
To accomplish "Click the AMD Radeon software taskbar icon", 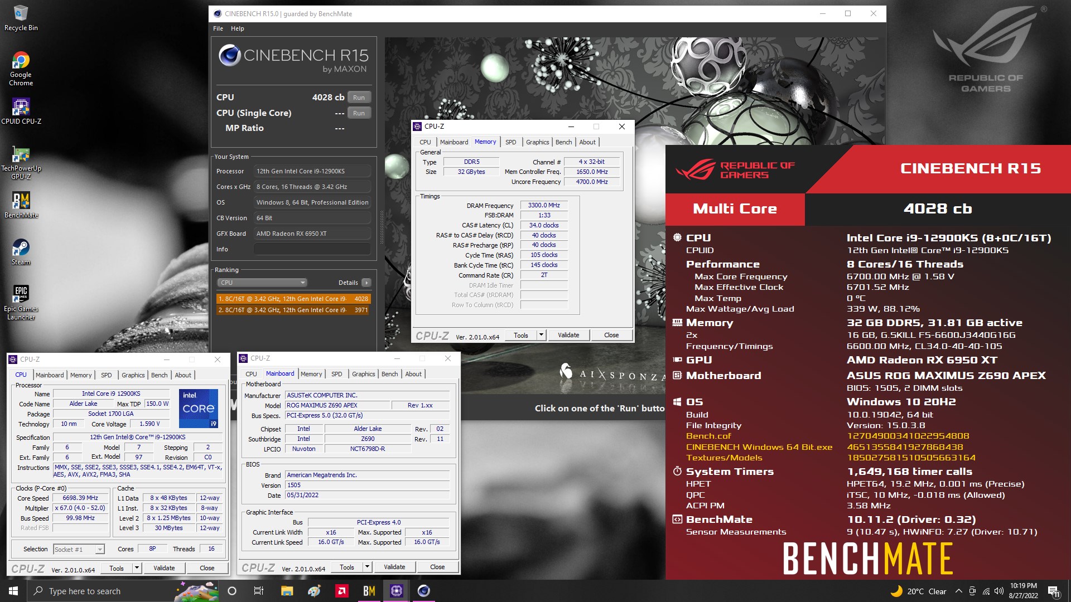I will coord(341,591).
